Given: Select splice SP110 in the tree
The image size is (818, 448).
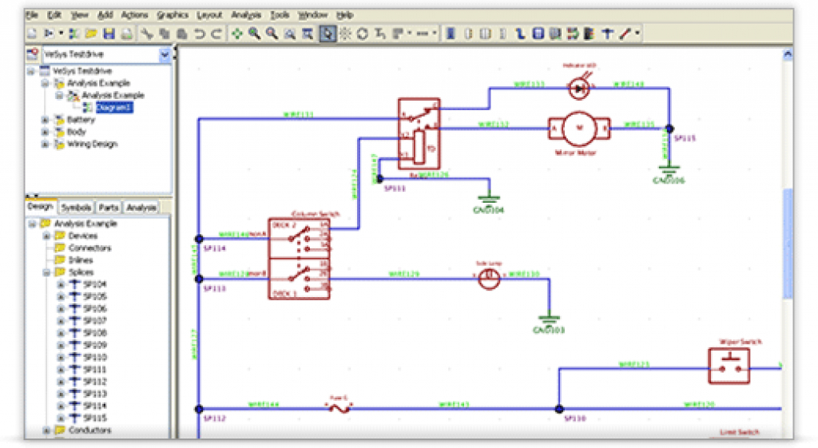Looking at the screenshot, I should 95,357.
